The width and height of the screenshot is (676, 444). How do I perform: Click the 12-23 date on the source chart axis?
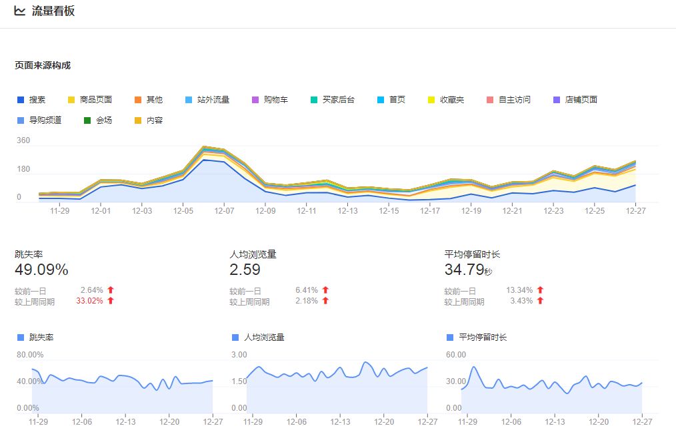coord(553,211)
